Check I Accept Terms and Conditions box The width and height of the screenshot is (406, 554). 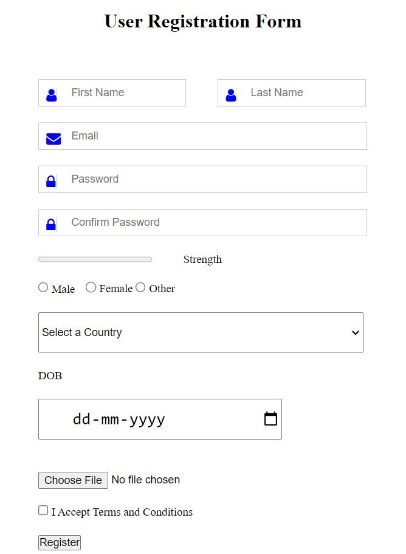click(43, 510)
